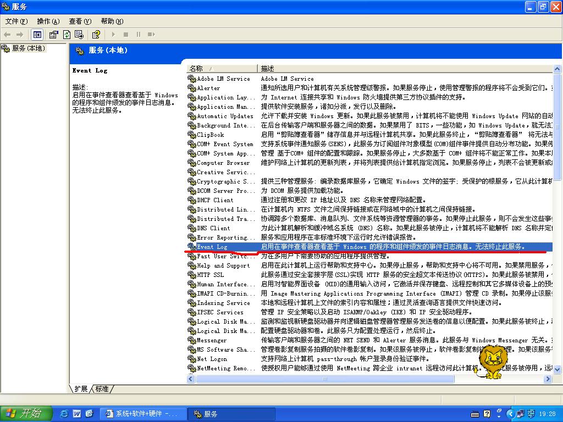Launch Internet Explorer from quick launch
563x422 pixels.
64,414
